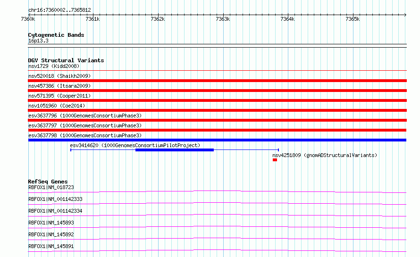420x257 pixels.
Task: Click the 7364k ruler tick label
Action: (287, 19)
